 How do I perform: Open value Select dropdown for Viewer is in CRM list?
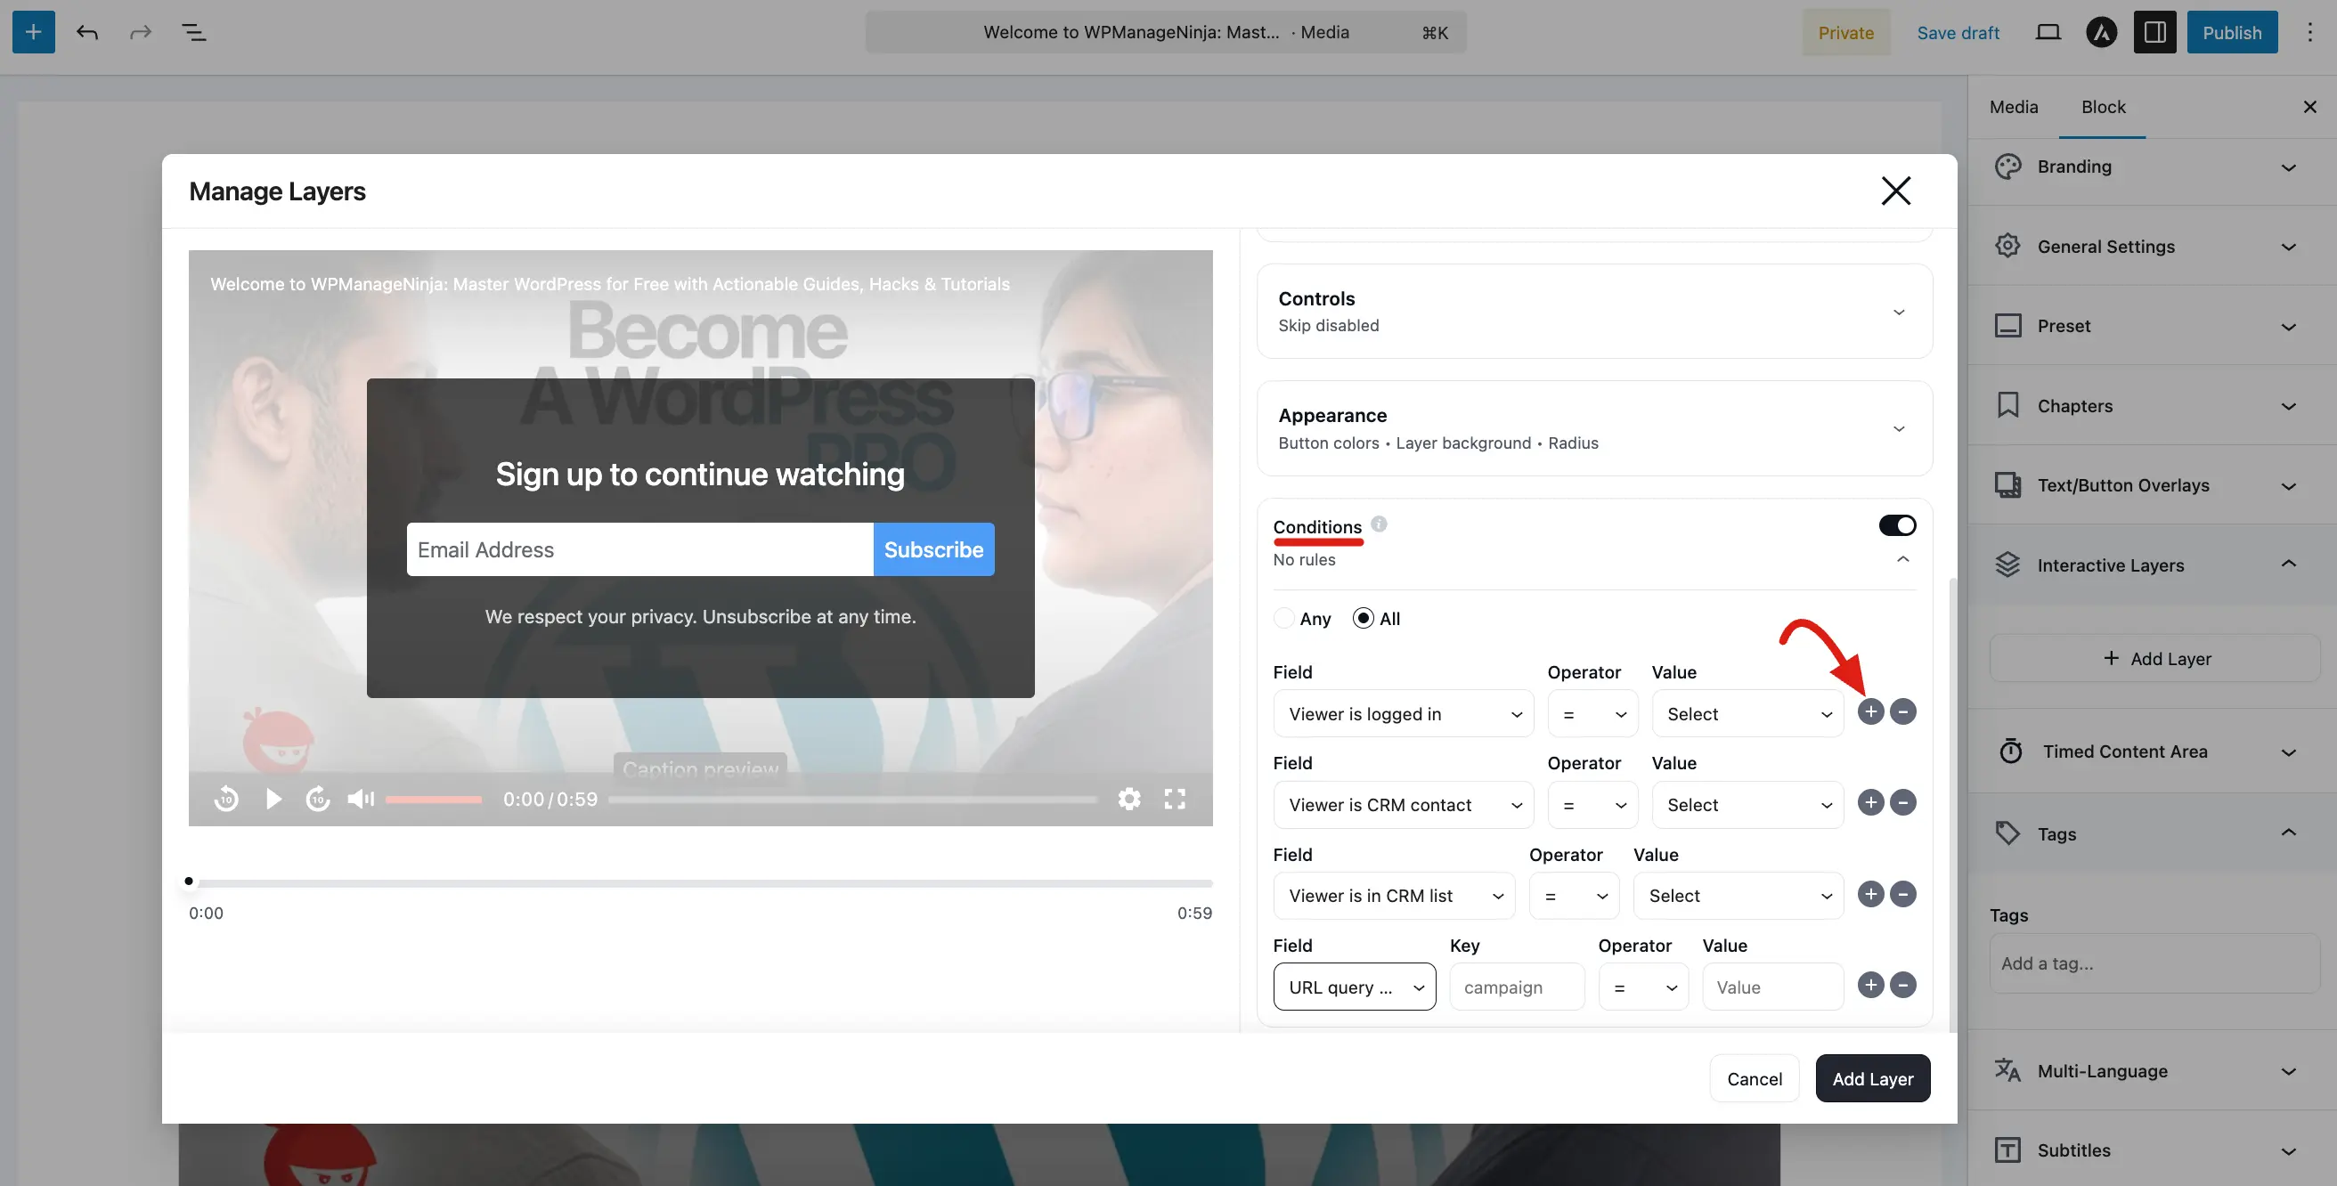tap(1739, 896)
